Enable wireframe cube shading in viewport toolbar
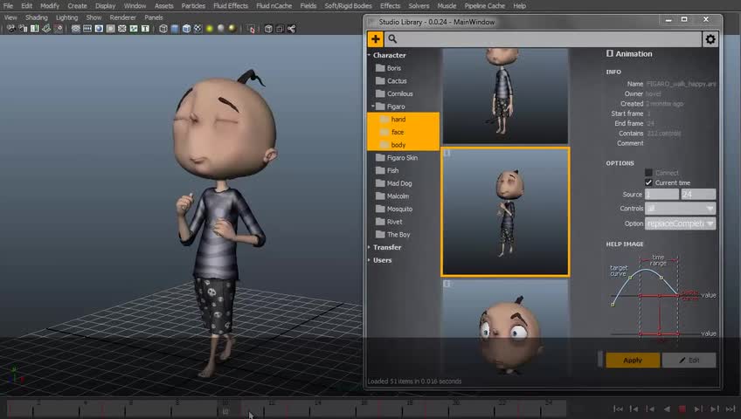The width and height of the screenshot is (741, 419). tap(163, 29)
